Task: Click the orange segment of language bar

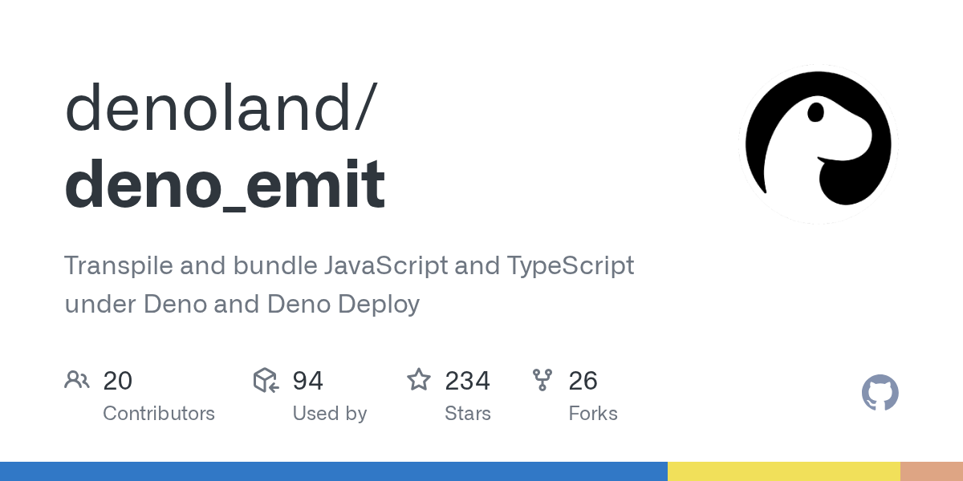Action: pos(931,471)
